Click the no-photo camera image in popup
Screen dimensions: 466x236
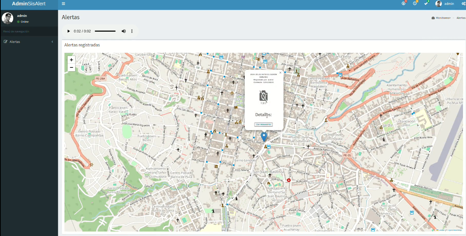pyautogui.click(x=264, y=96)
